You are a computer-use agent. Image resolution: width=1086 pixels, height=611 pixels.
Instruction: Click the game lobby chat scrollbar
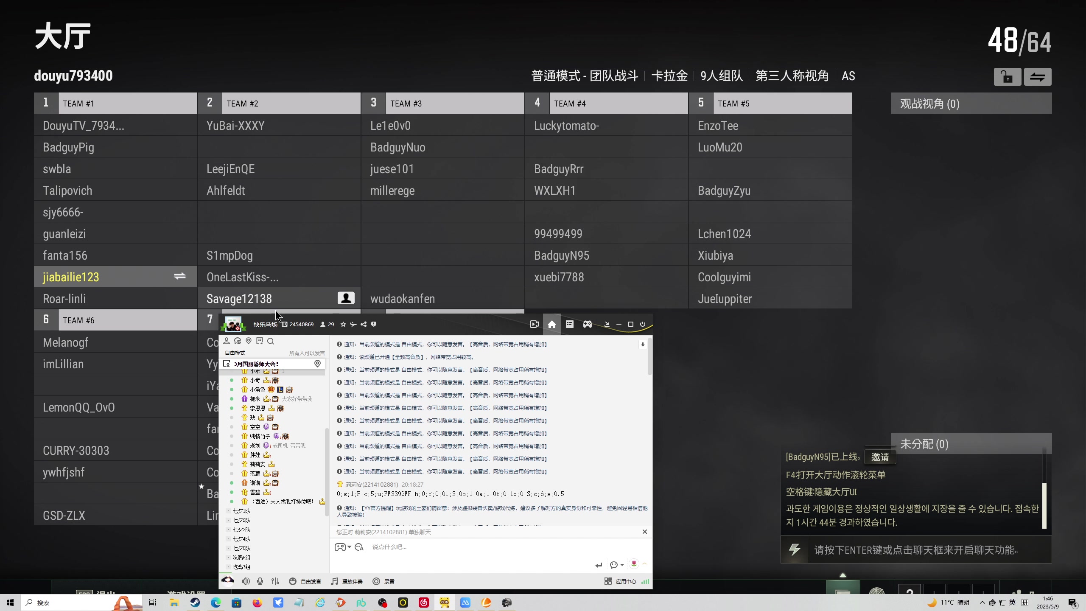pyautogui.click(x=1044, y=505)
